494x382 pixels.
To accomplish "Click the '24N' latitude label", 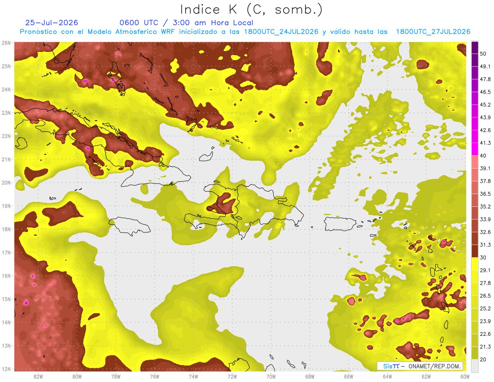I will click(6, 89).
